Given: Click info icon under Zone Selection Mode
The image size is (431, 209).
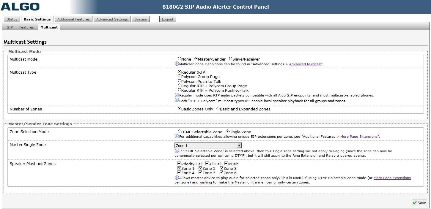Looking at the screenshot, I should [x=177, y=136].
